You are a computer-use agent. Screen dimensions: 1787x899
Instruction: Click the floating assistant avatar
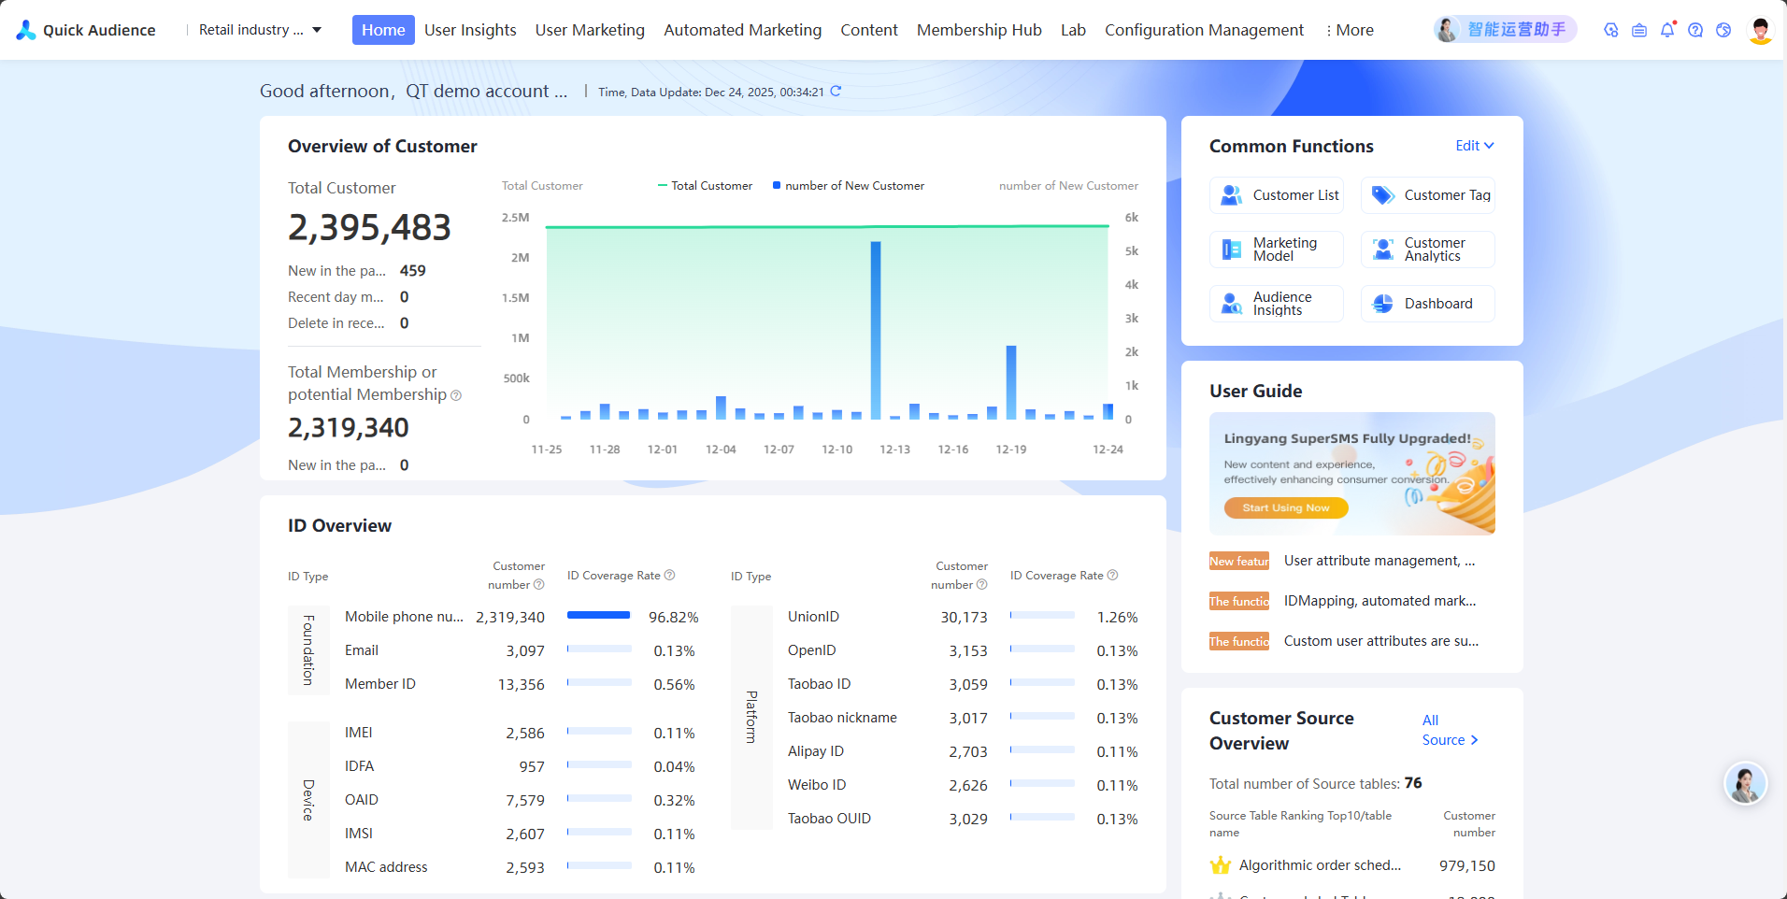click(1745, 783)
